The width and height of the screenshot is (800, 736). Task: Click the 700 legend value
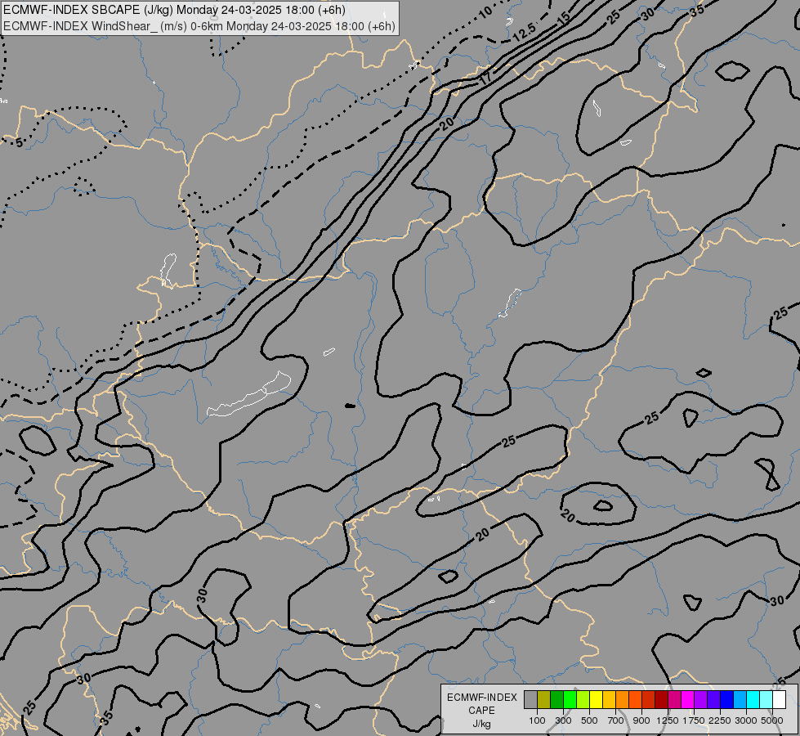coord(616,720)
